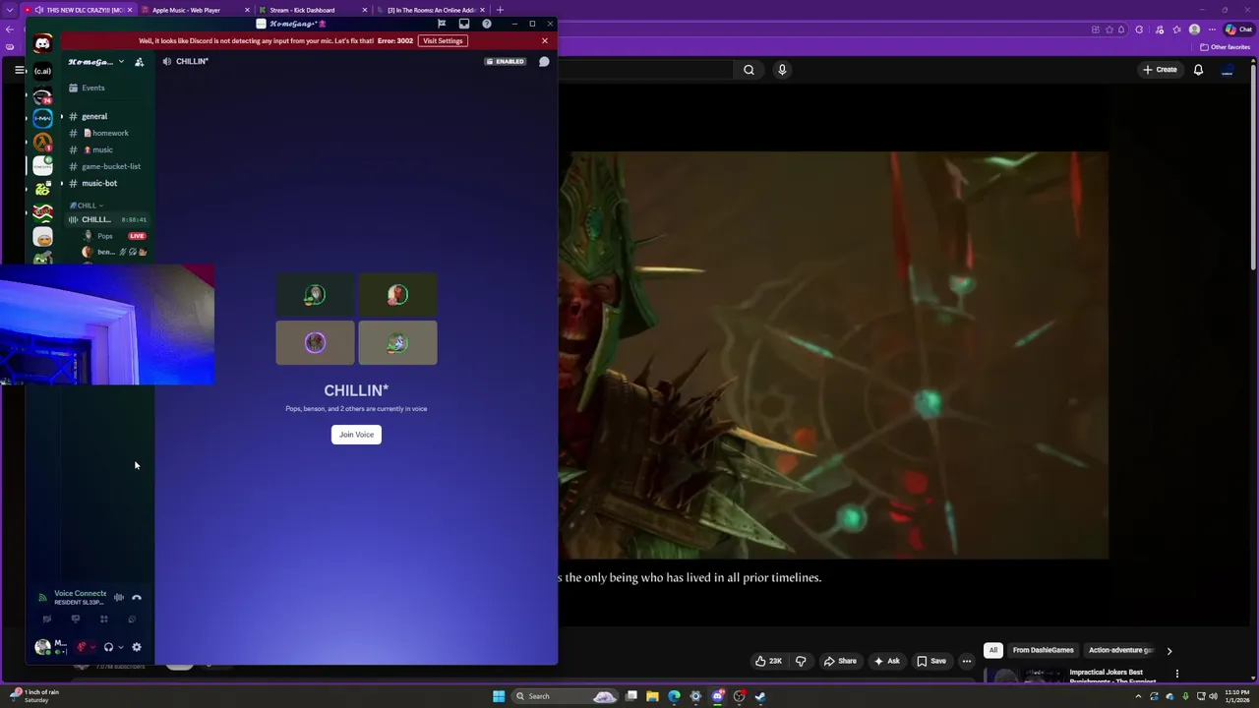Expand the HomeGang server name dropdown
Viewport: 1259px width, 708px height.
tap(121, 62)
